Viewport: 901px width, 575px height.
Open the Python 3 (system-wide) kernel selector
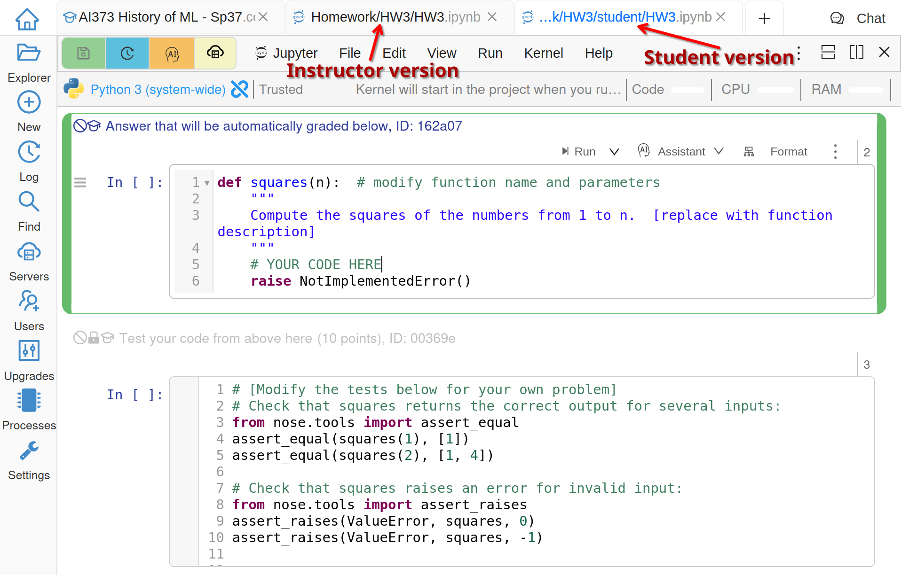[158, 89]
